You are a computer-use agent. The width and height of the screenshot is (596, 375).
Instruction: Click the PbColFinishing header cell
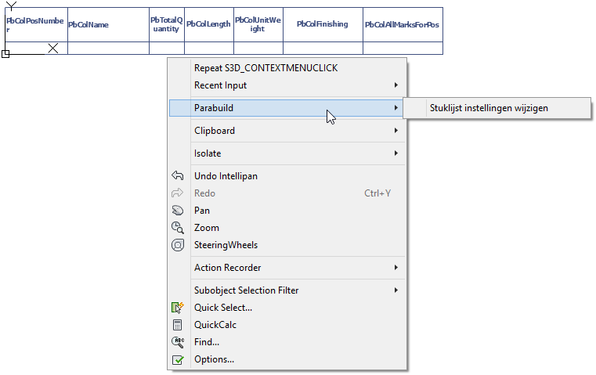point(323,25)
